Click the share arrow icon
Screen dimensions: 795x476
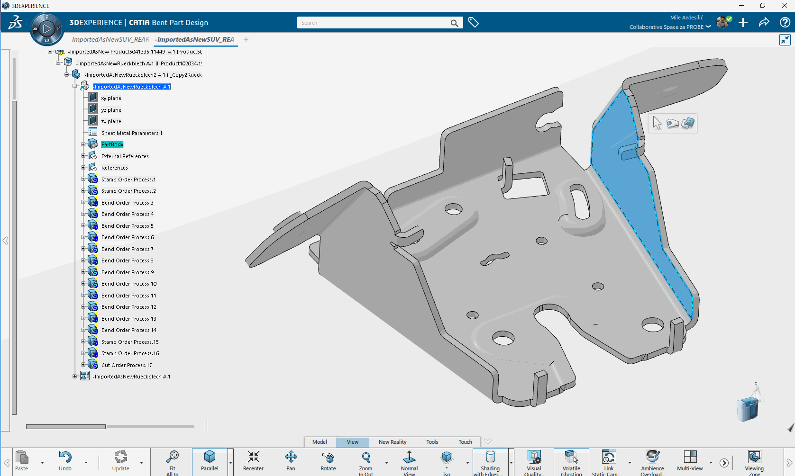click(764, 22)
